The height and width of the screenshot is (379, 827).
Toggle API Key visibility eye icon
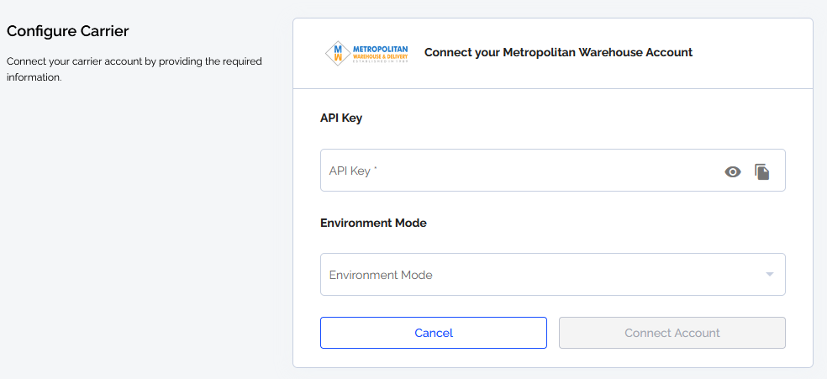[733, 171]
